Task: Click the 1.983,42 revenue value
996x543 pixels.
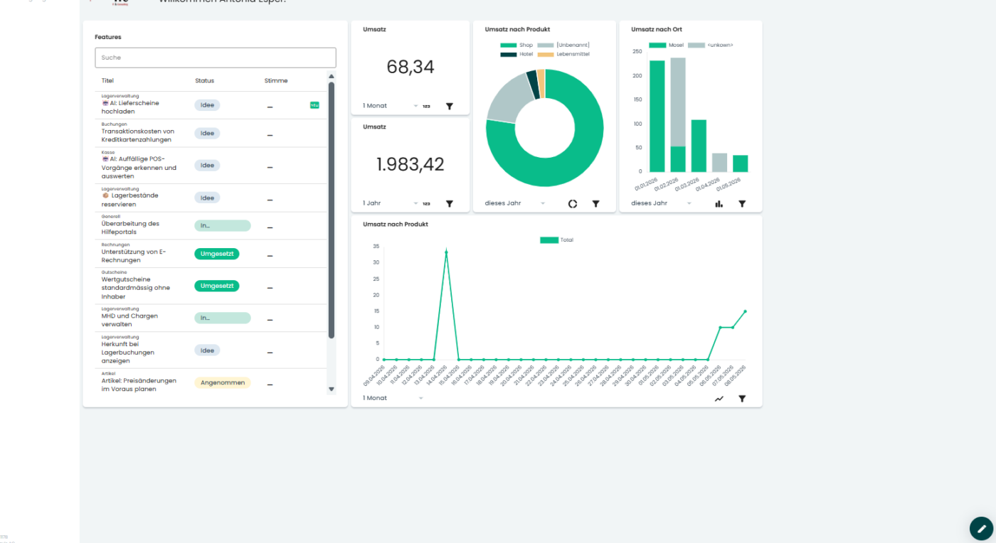Action: [410, 164]
